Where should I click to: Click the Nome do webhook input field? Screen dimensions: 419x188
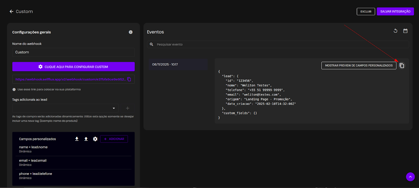click(73, 52)
